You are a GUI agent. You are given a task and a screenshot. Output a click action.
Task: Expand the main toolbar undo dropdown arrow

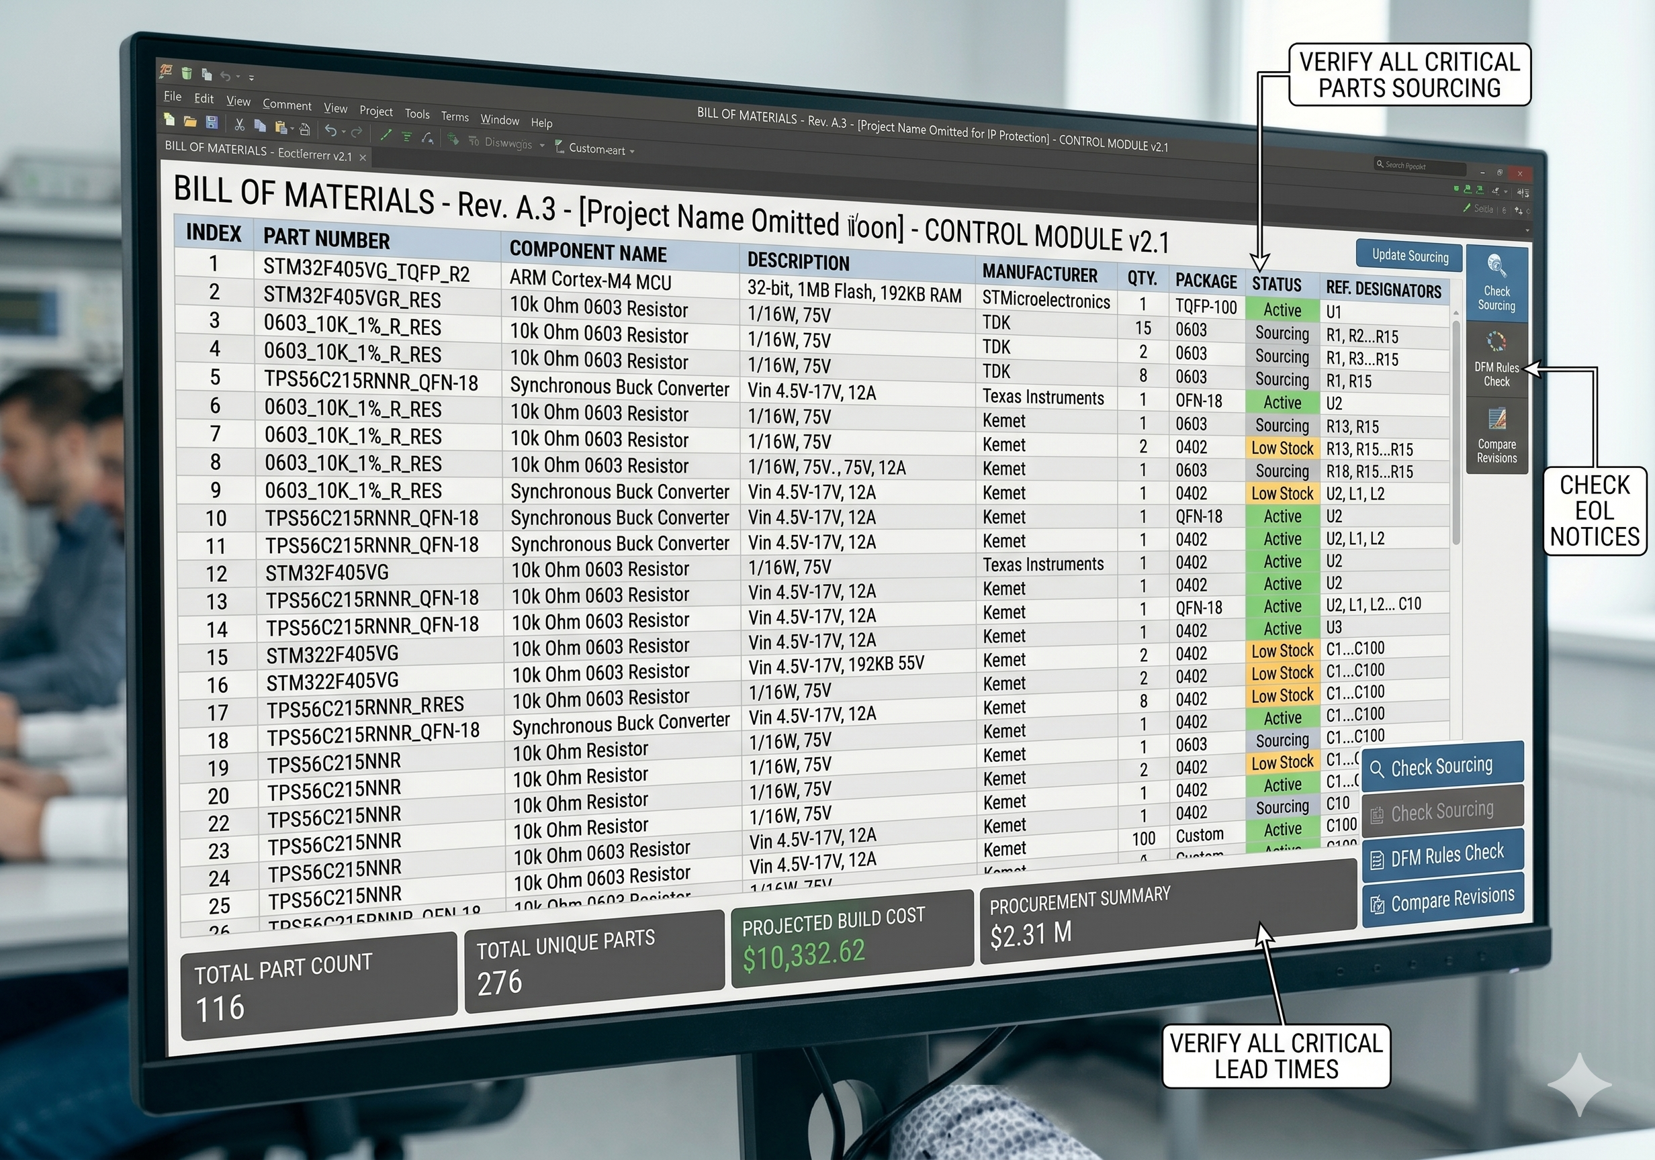[x=344, y=132]
